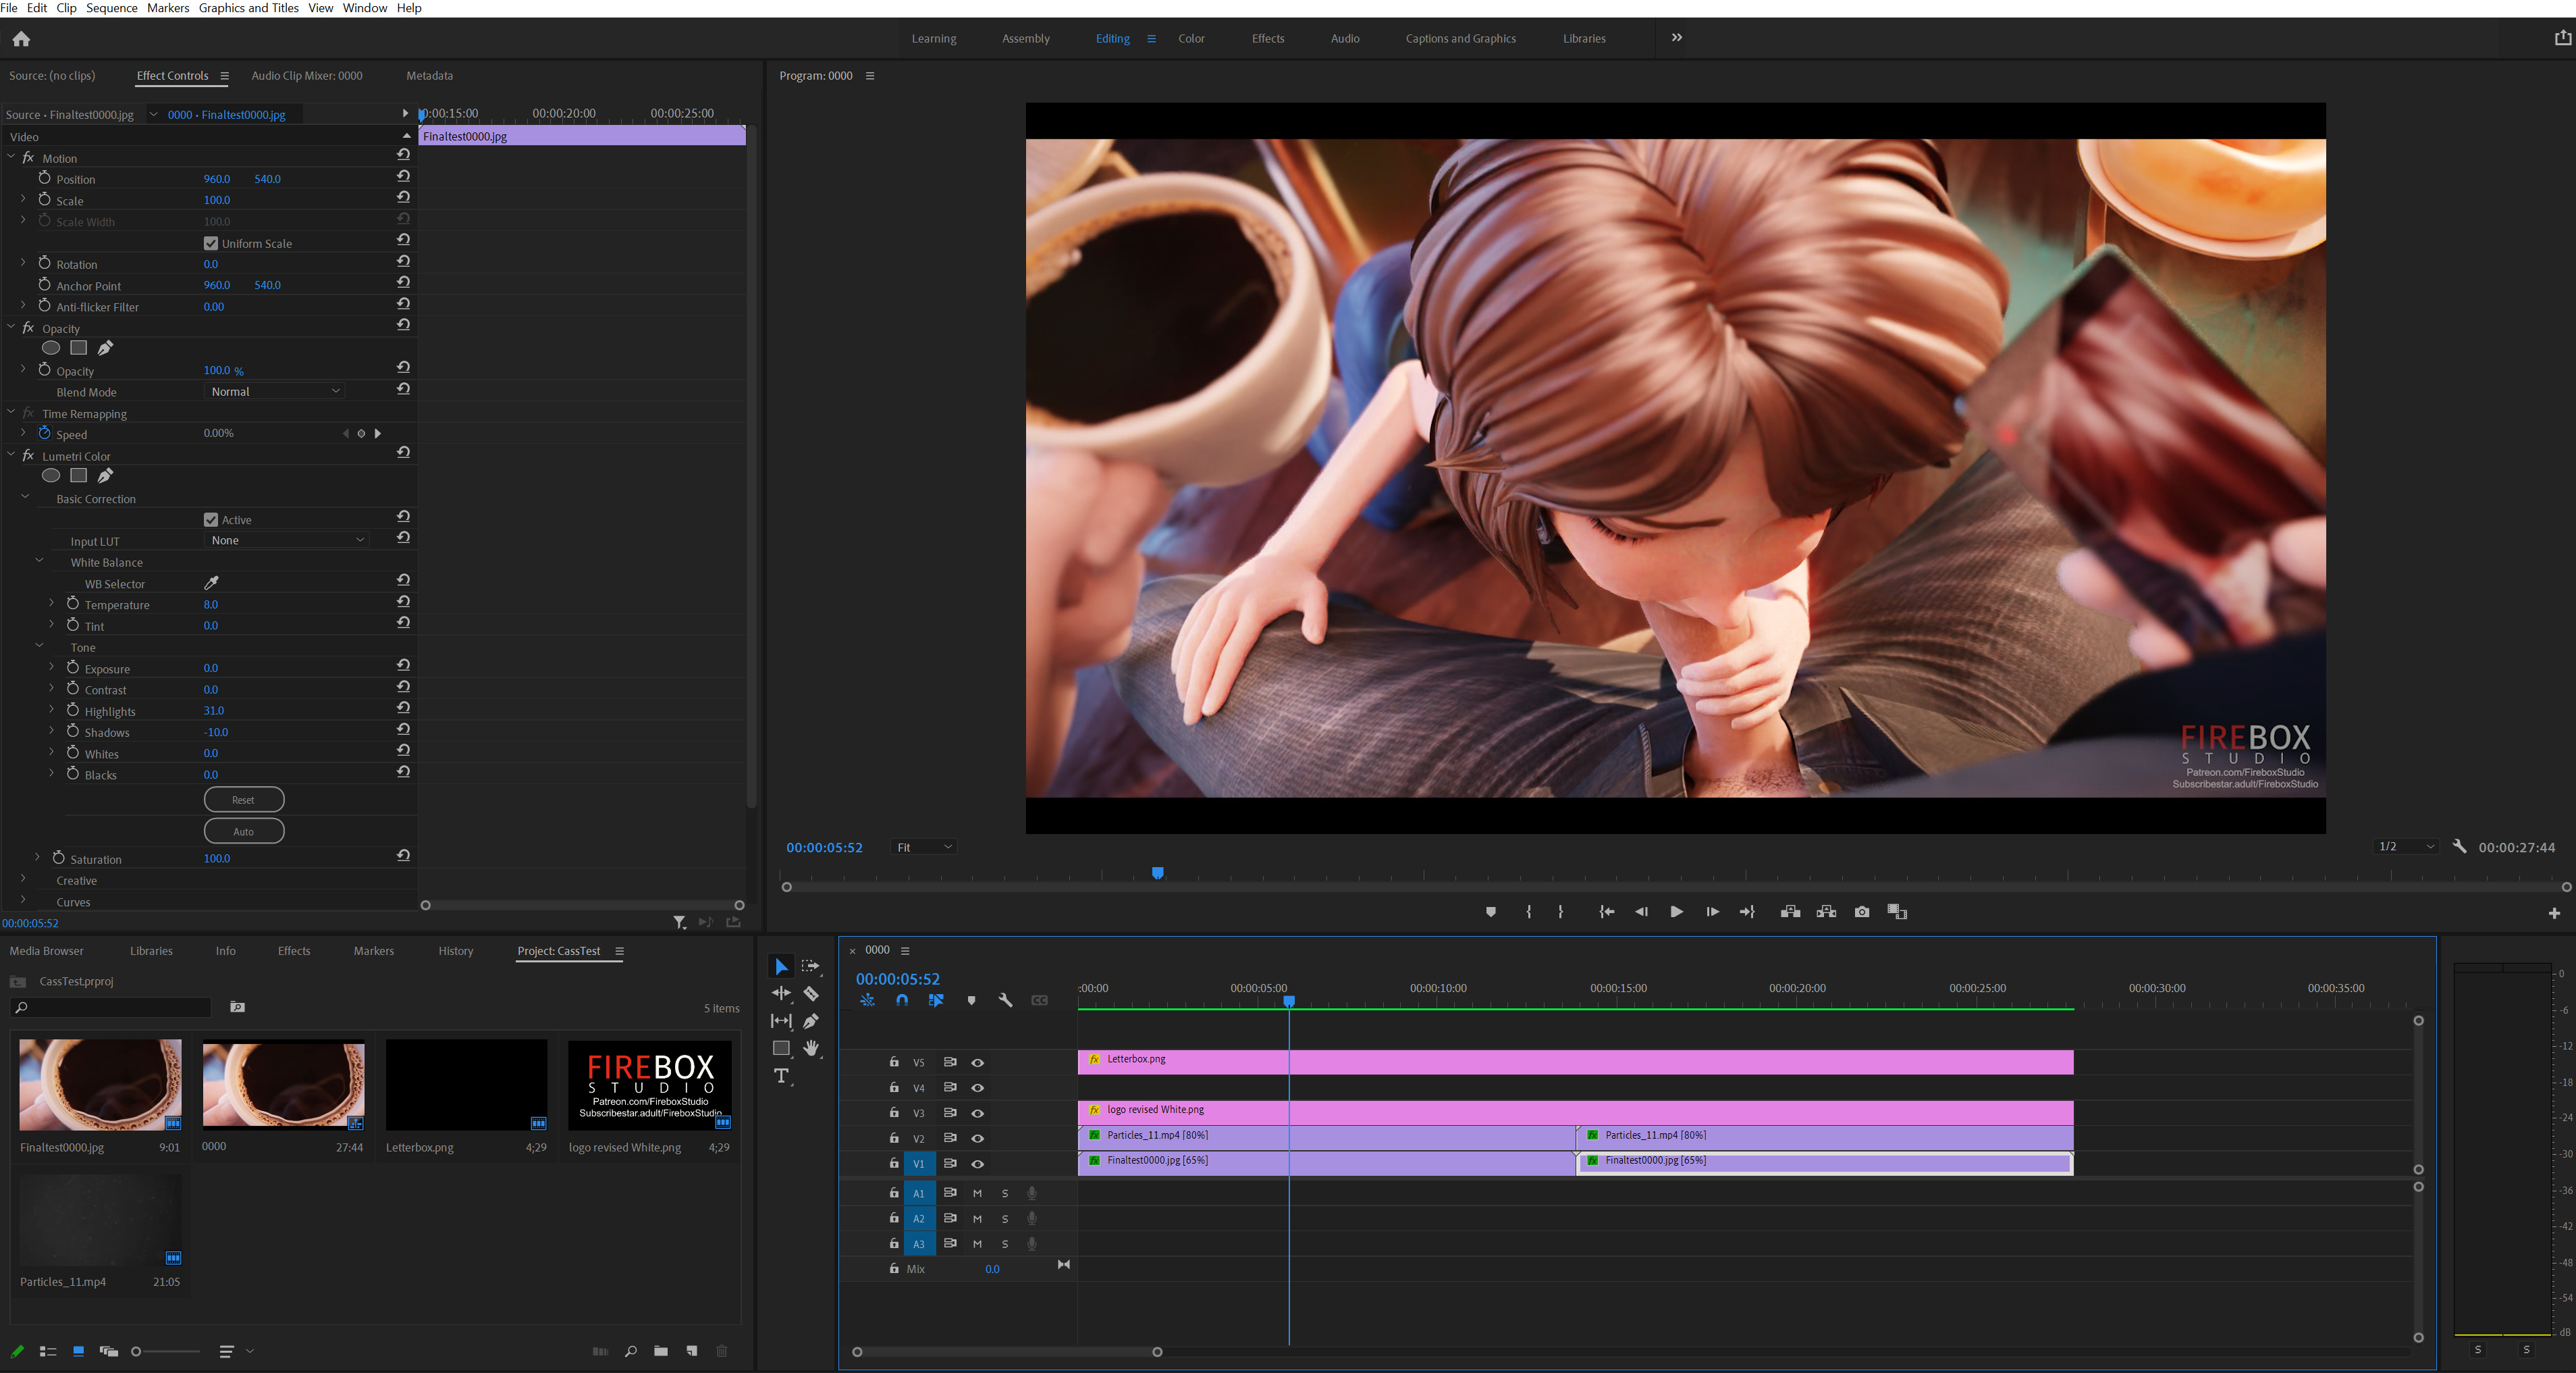
Task: Open the Comparison View button
Action: click(1897, 912)
